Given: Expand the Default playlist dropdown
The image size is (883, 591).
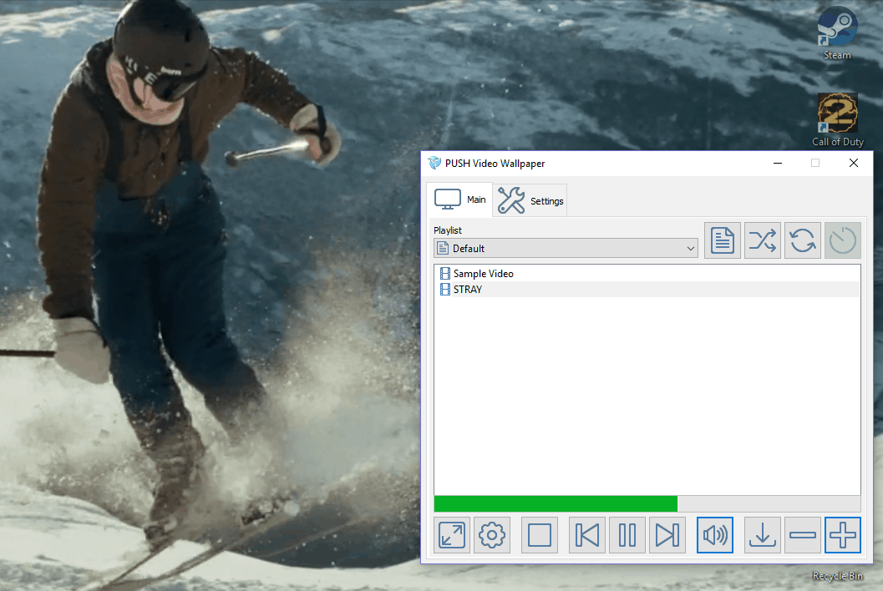Looking at the screenshot, I should point(566,248).
